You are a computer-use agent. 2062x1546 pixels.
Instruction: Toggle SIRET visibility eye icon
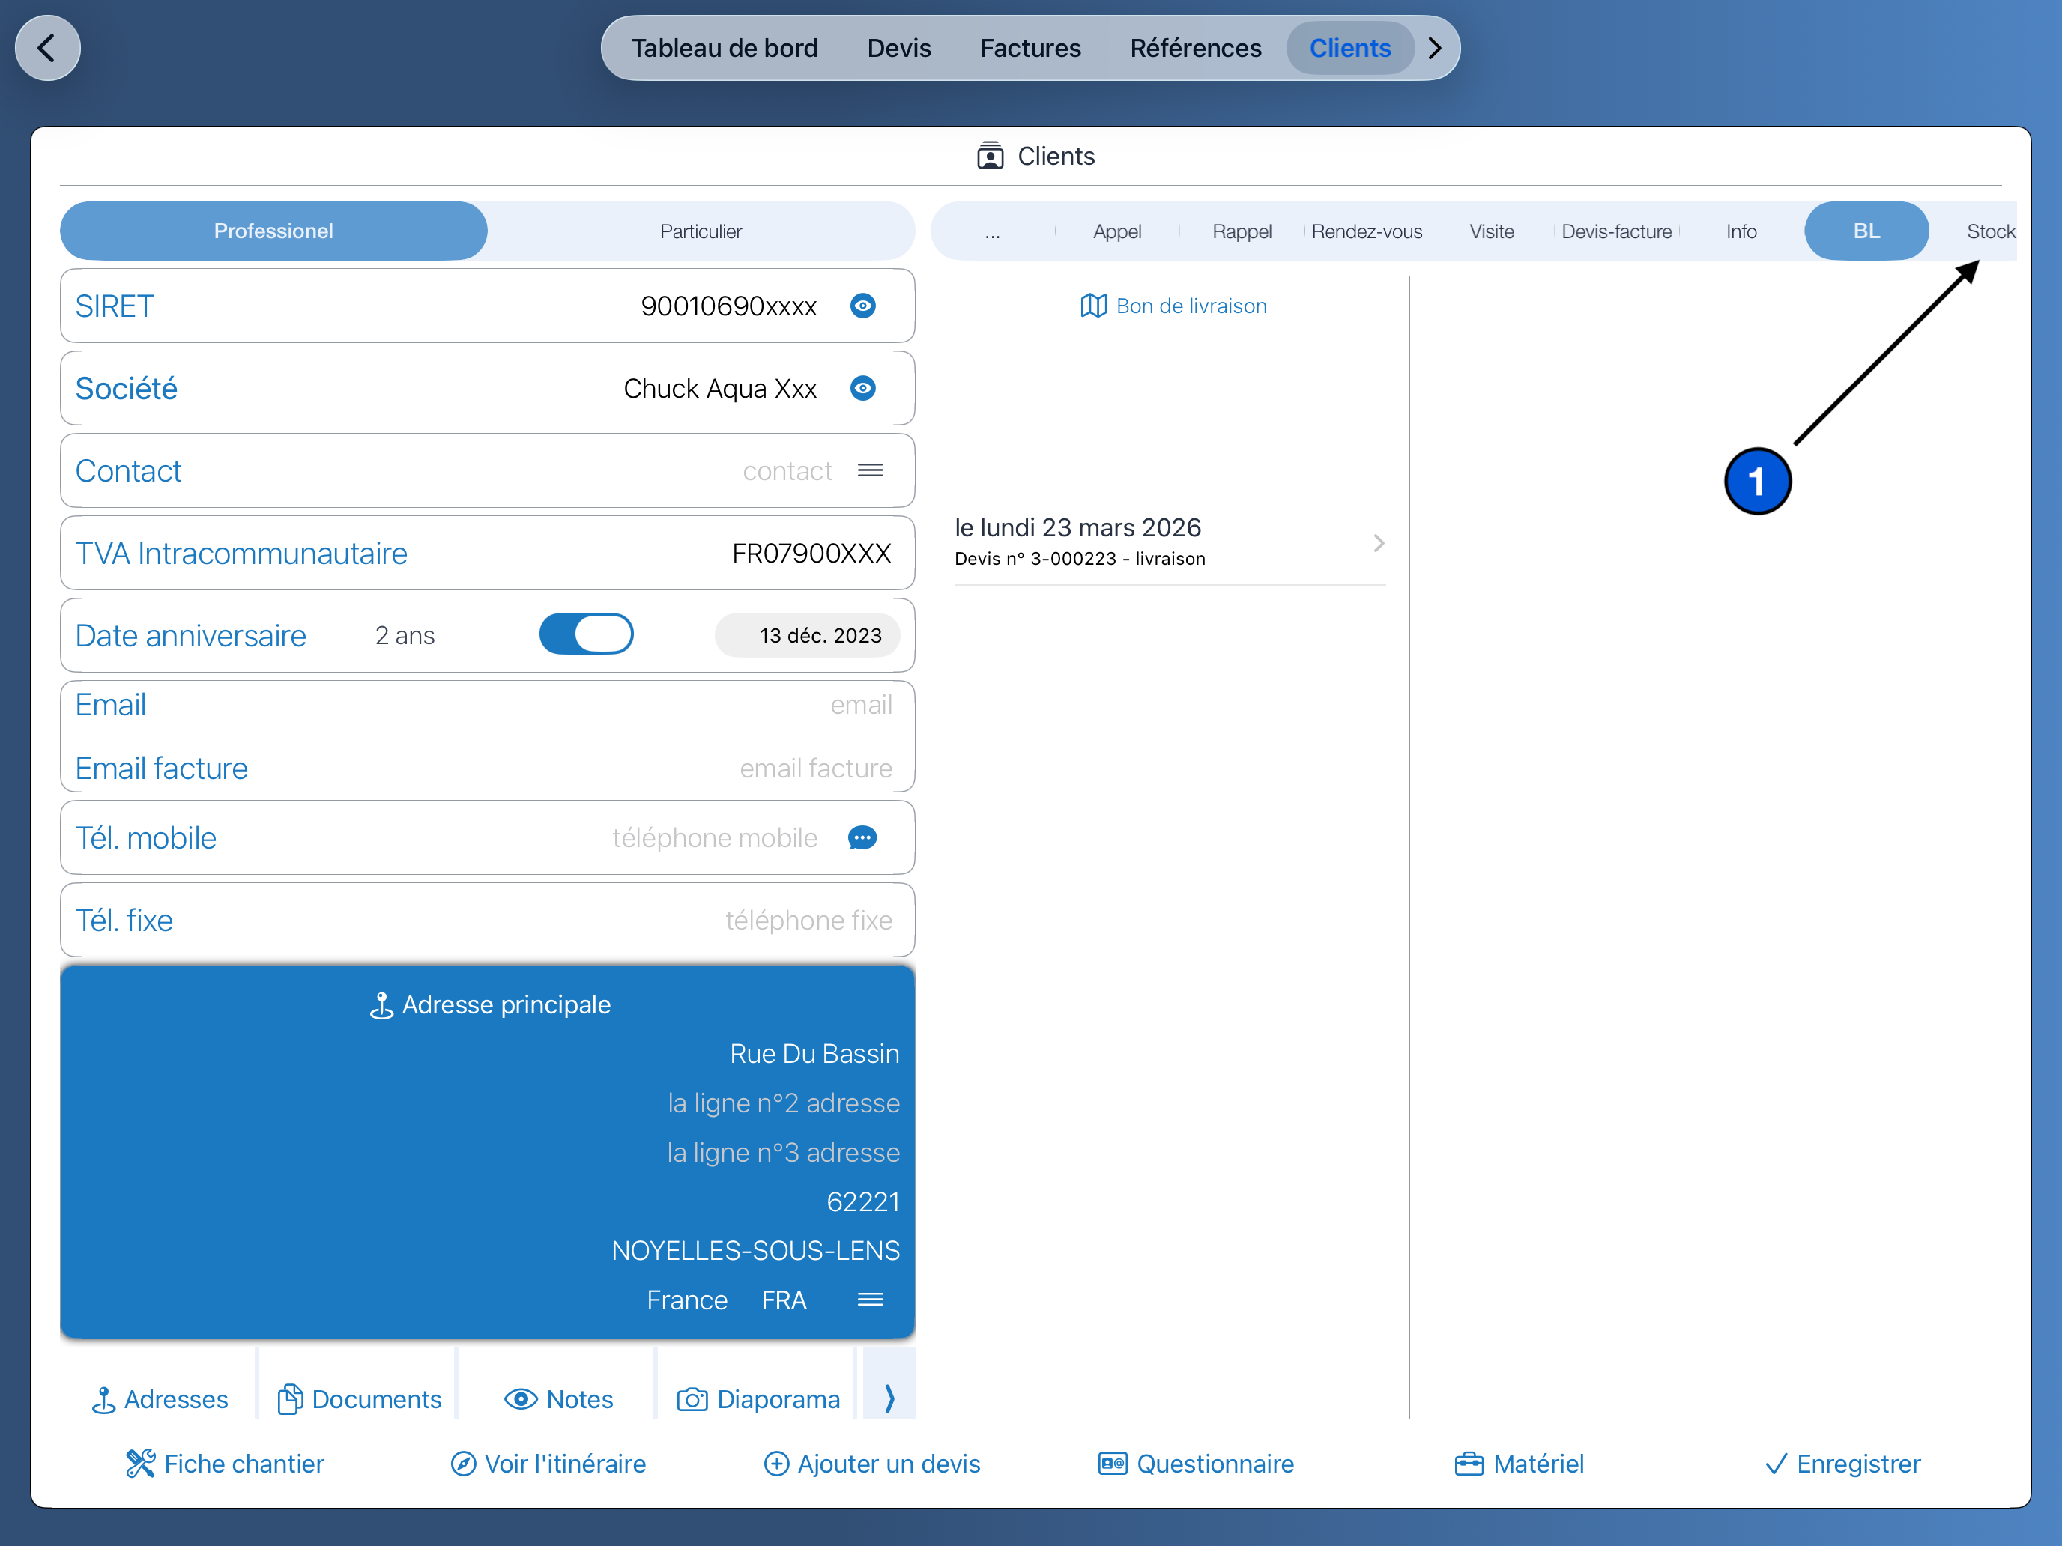(x=862, y=306)
